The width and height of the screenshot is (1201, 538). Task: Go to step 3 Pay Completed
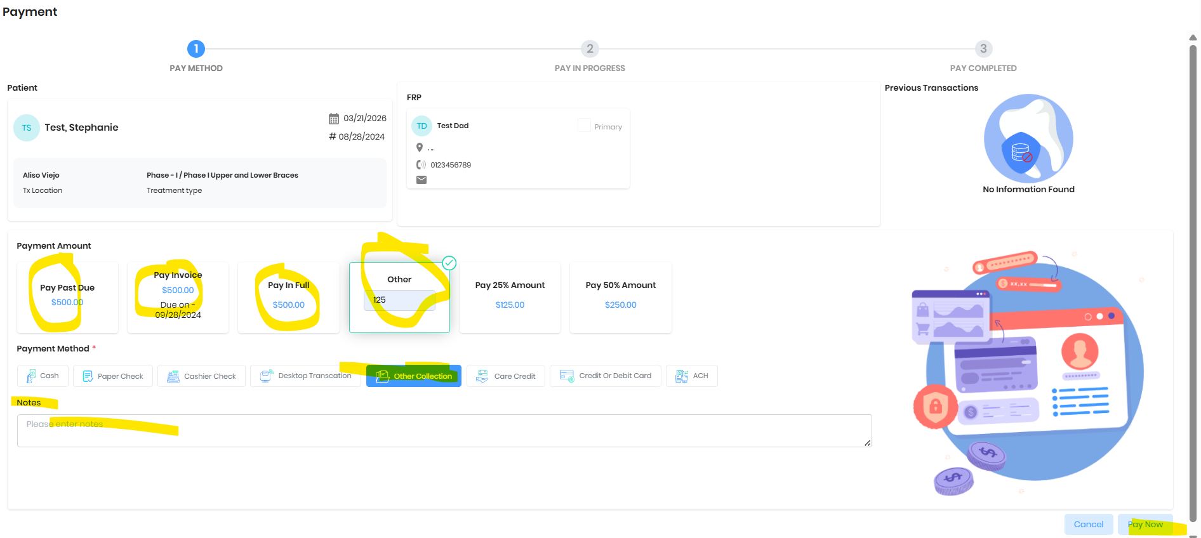(x=983, y=49)
